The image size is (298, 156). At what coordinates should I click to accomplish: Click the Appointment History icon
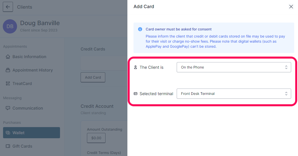[8, 70]
